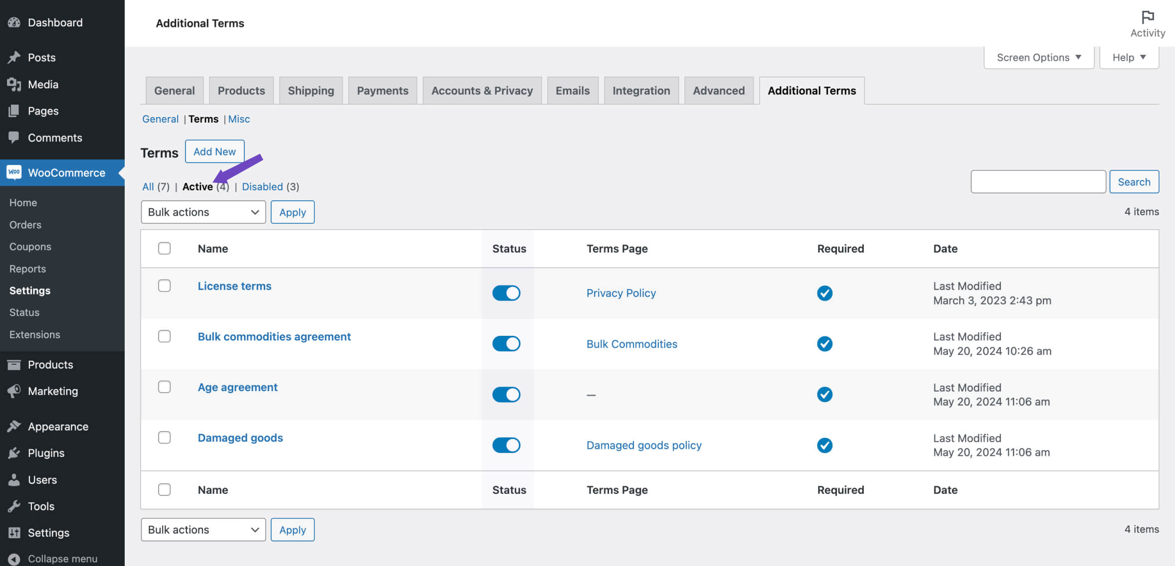
Task: Collapse the admin menu
Action: coord(14,558)
